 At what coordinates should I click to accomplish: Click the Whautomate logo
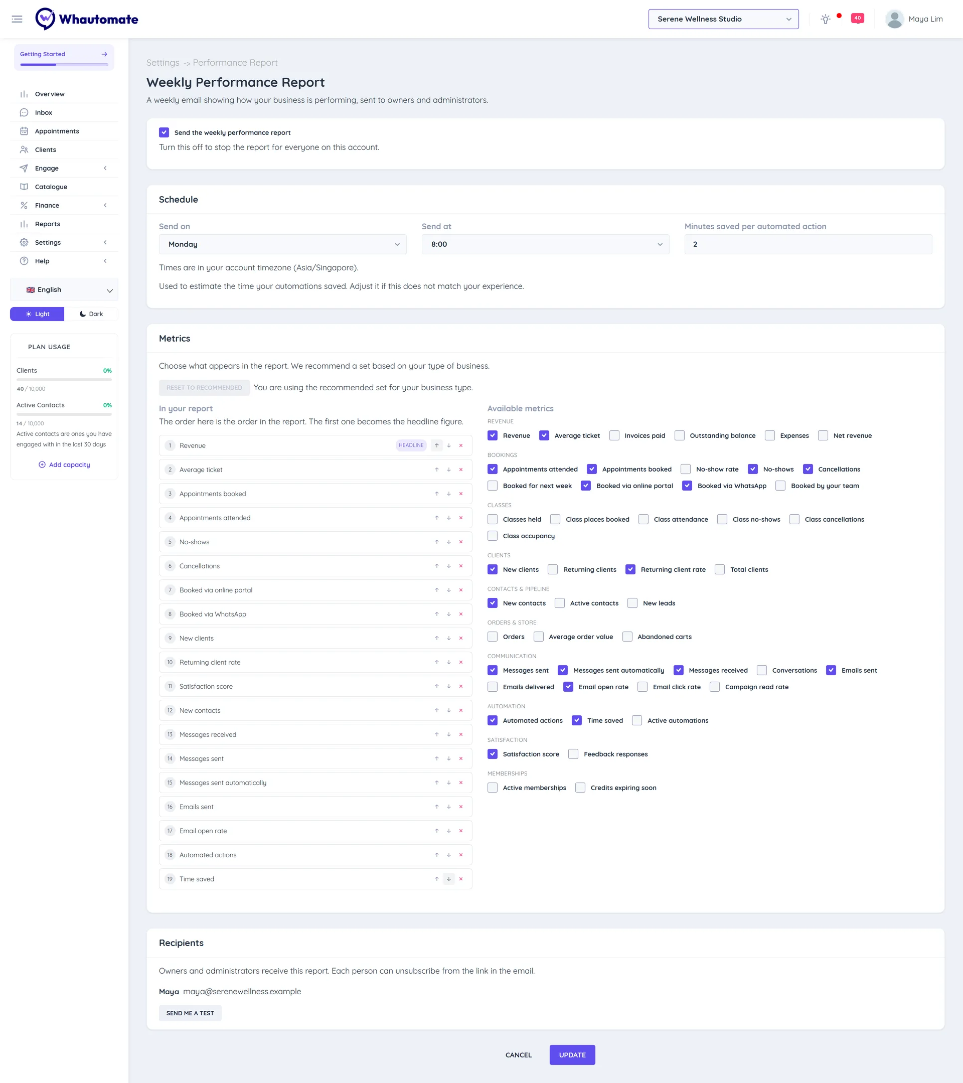(x=87, y=19)
